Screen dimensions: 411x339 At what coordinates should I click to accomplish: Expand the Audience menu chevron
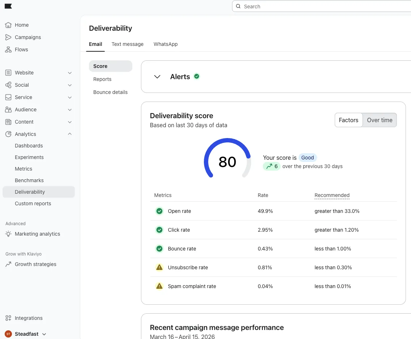tap(70, 110)
